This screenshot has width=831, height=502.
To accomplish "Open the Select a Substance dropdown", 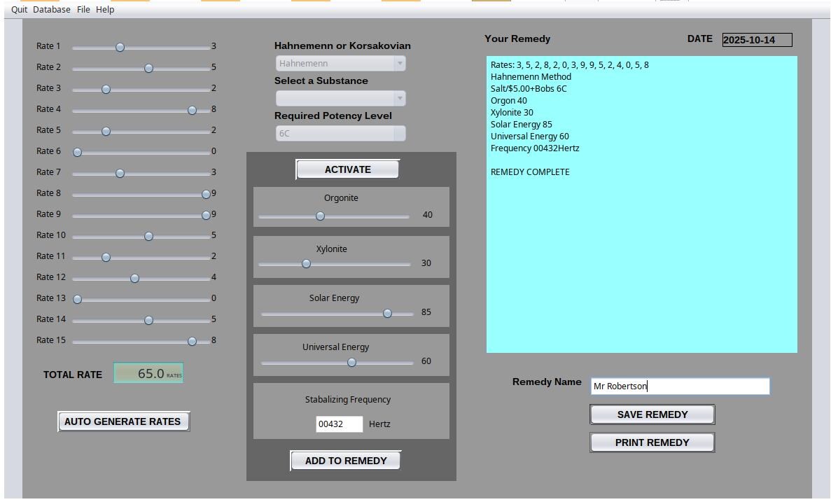I will click(341, 99).
